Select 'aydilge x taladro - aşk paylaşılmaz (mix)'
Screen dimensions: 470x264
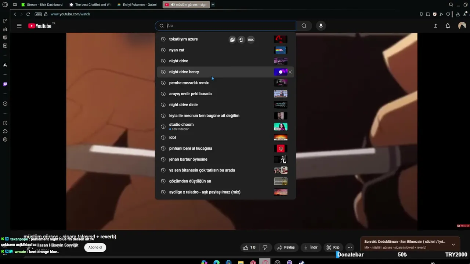click(x=225, y=192)
